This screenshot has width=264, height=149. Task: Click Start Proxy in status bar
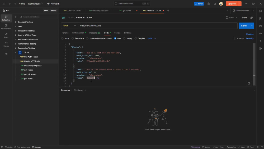pyautogui.click(x=219, y=147)
